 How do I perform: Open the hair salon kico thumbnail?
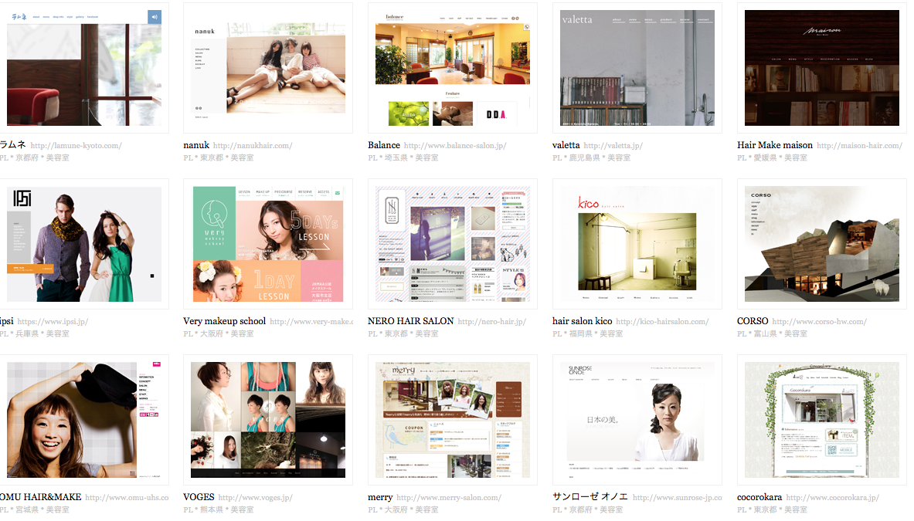pyautogui.click(x=637, y=244)
